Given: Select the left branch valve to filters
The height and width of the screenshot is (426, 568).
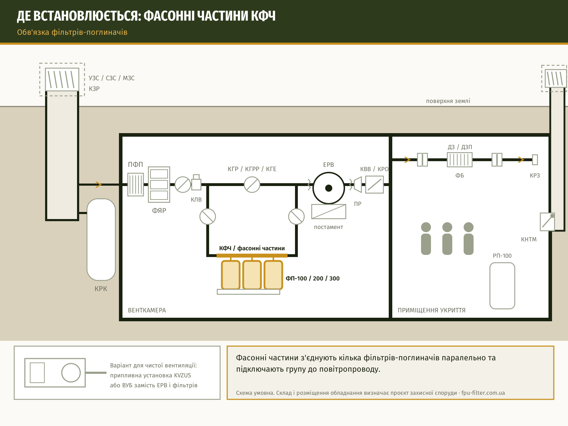Looking at the screenshot, I should click(x=208, y=217).
